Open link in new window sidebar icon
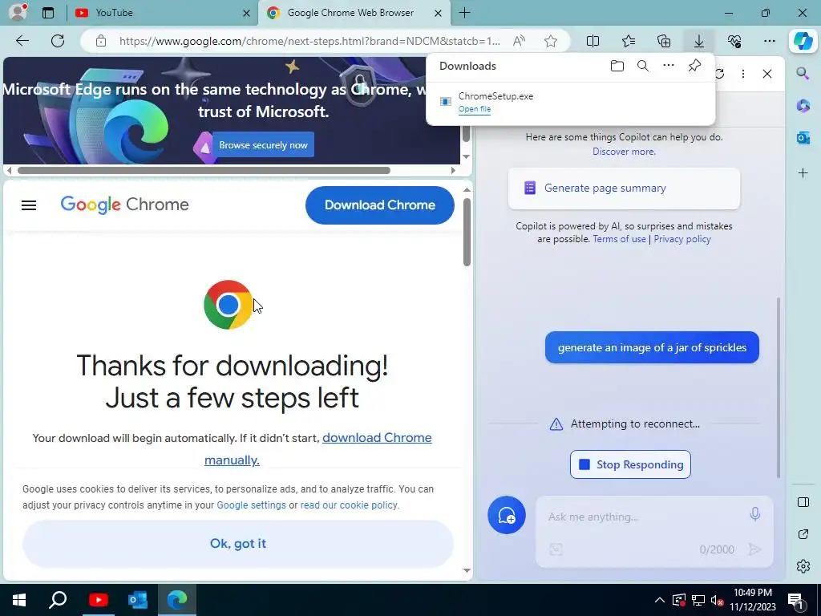The width and height of the screenshot is (821, 616). (803, 534)
